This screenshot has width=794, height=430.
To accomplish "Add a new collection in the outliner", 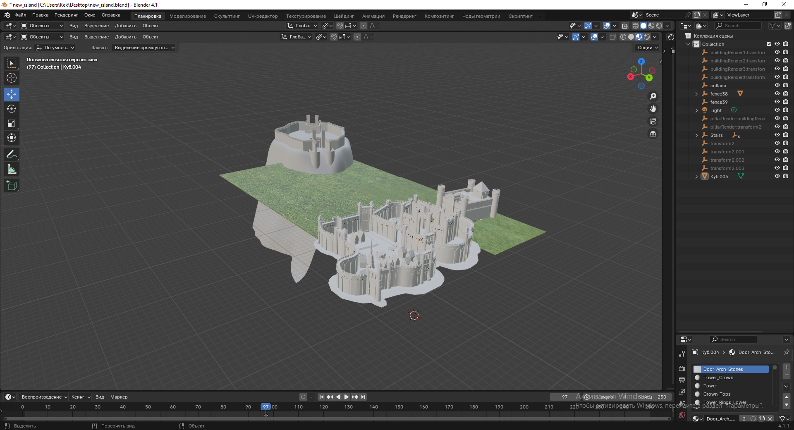I will (787, 26).
